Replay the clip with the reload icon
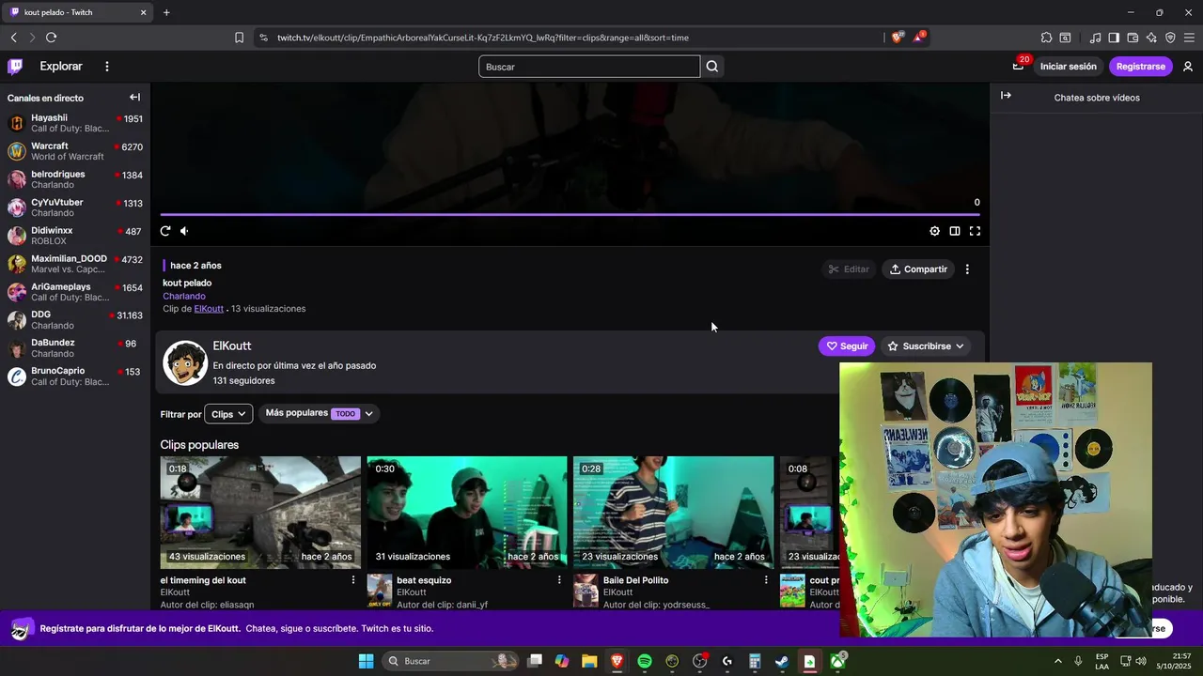Screen dimensions: 1203x676 (x=165, y=231)
